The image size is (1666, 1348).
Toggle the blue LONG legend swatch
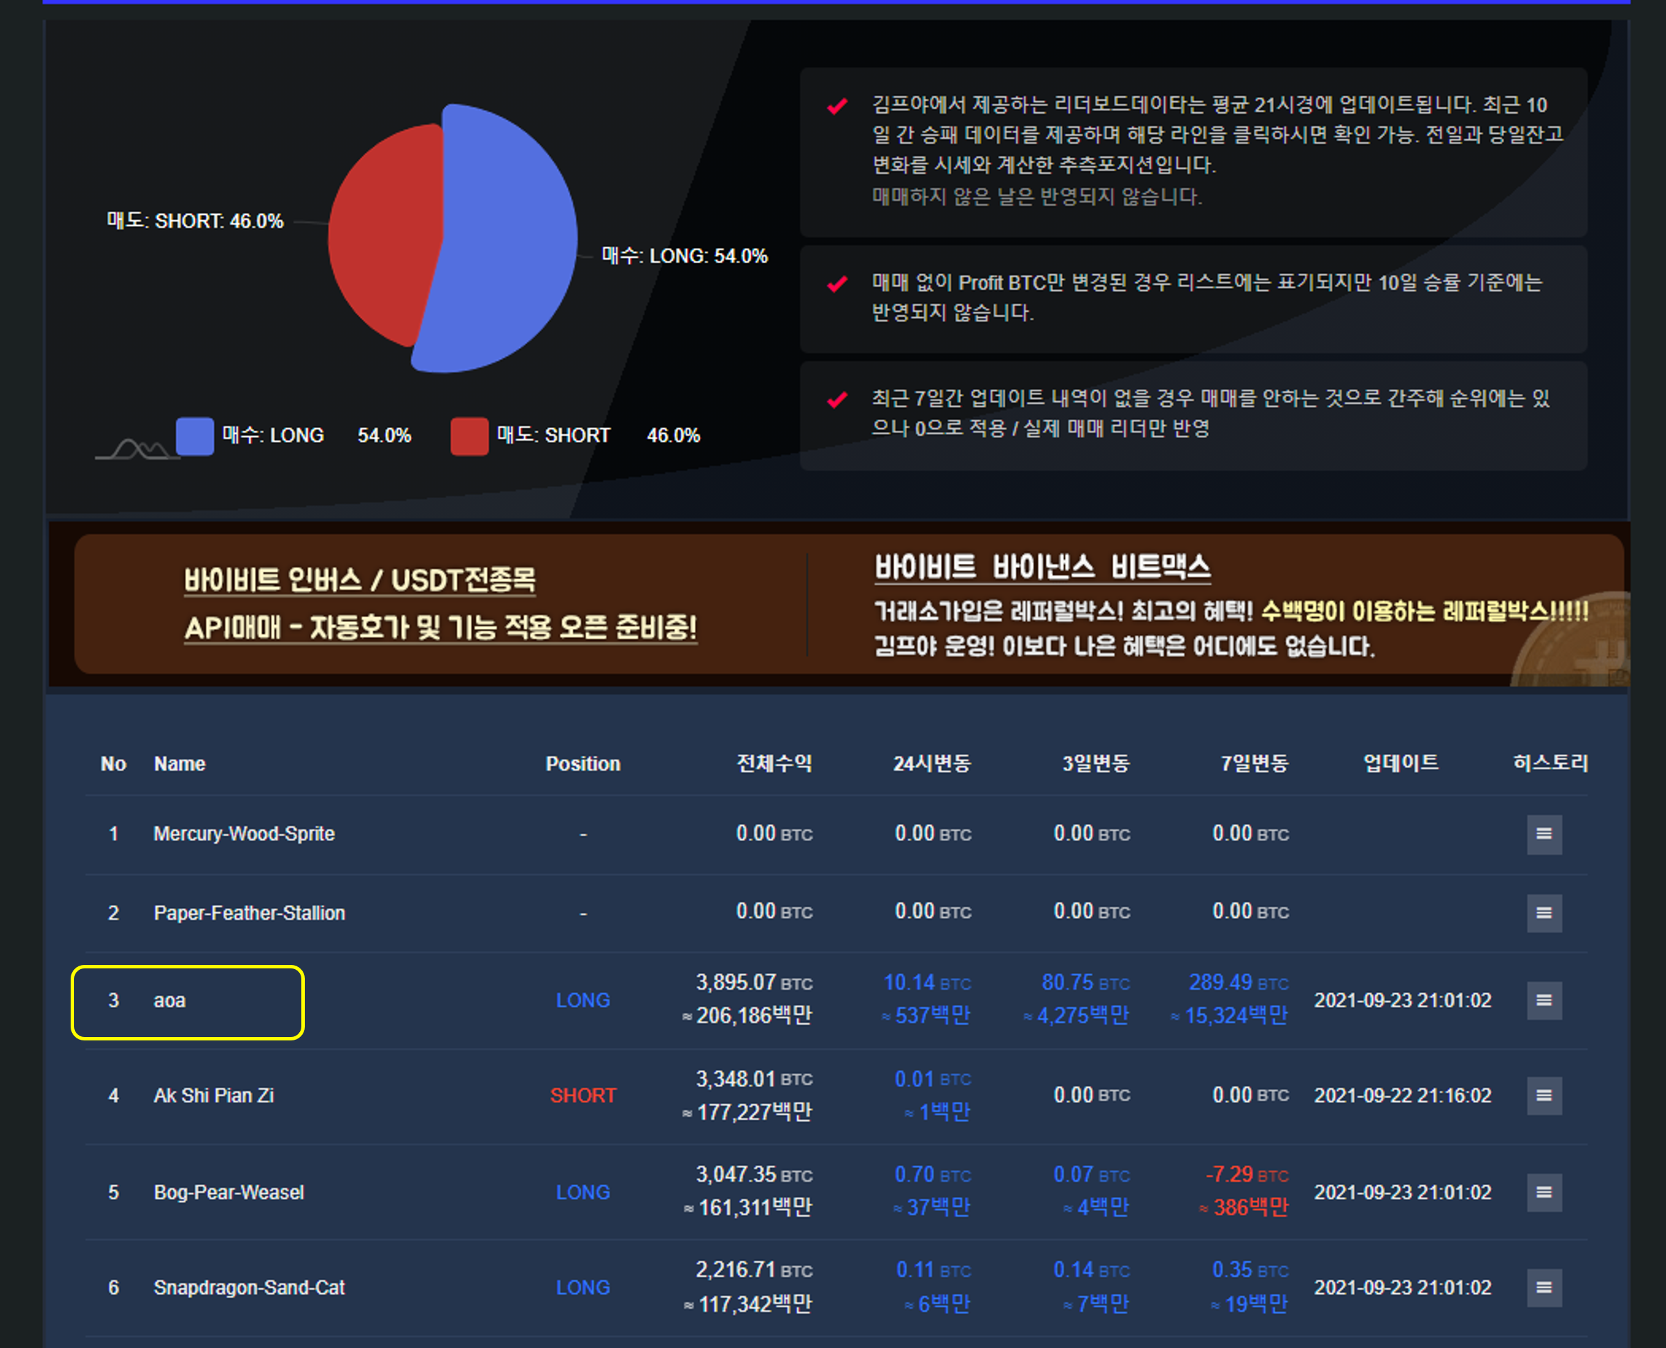195,436
